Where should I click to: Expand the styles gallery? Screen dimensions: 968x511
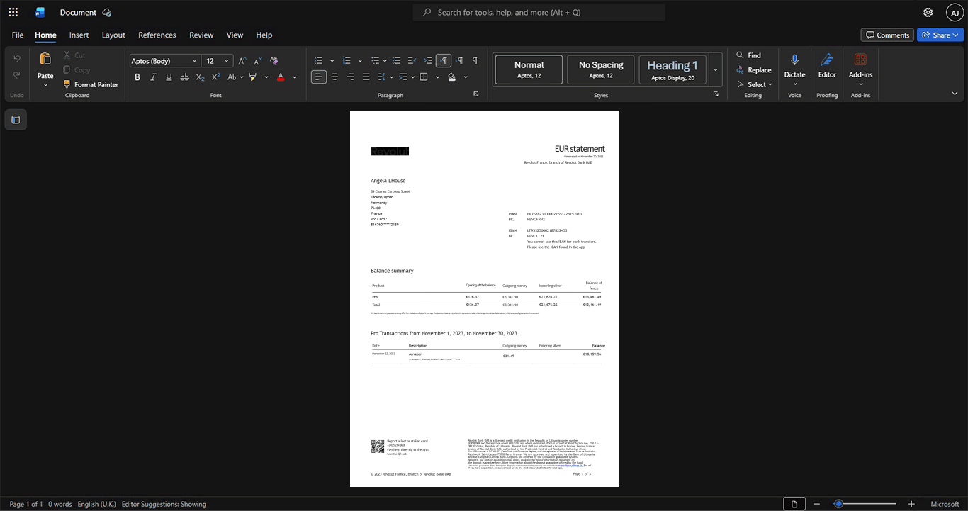pos(716,69)
